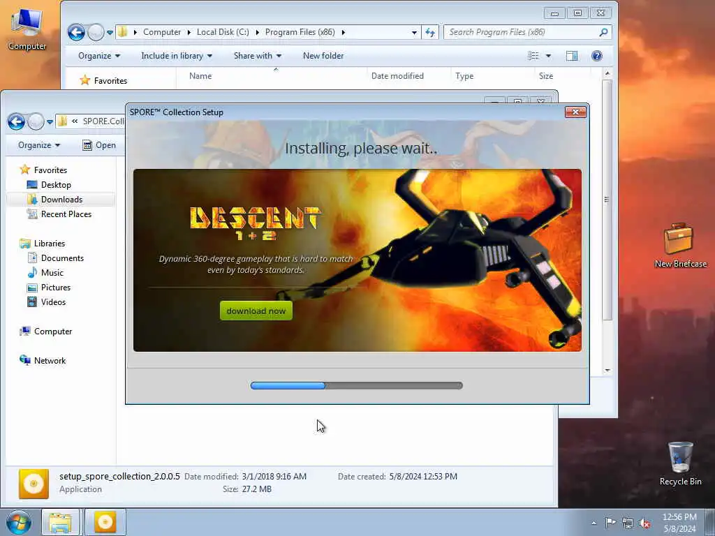
Task: Go back in the Downloads window
Action: (16, 121)
